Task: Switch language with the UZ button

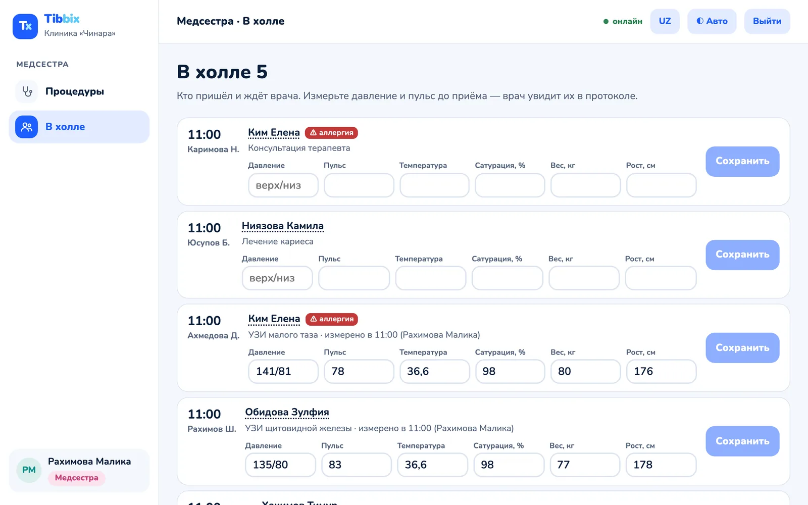Action: pyautogui.click(x=665, y=21)
